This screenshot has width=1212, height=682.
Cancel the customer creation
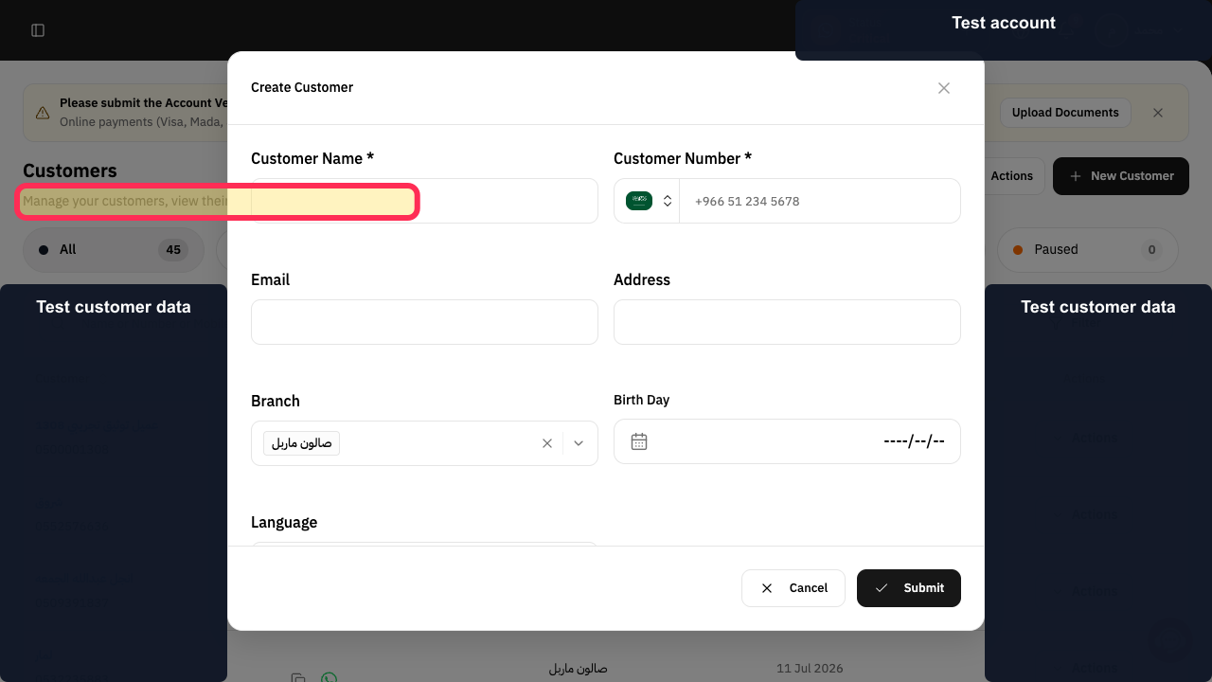[793, 588]
